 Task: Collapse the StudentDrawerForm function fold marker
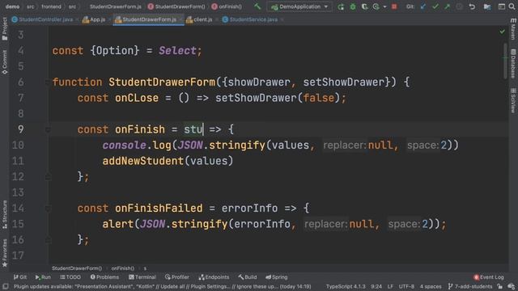click(48, 82)
